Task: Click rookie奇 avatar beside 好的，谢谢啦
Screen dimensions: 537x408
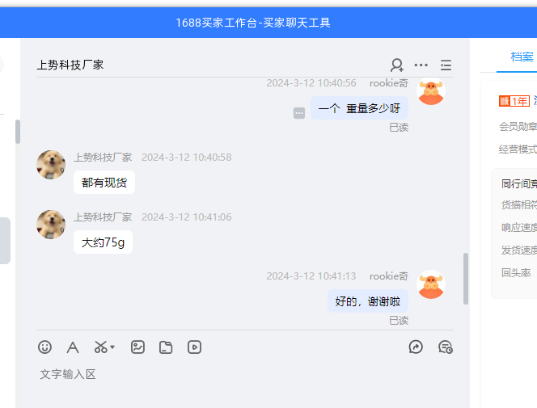Action: coord(431,284)
